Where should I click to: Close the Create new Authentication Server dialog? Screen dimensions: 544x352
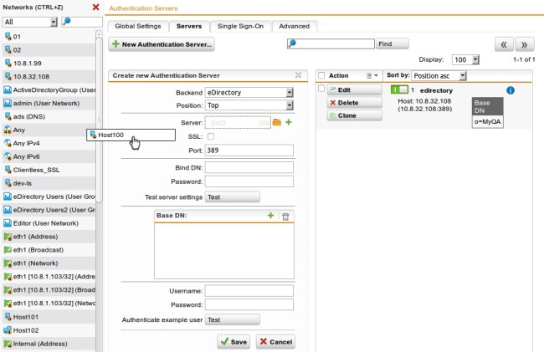(298, 74)
